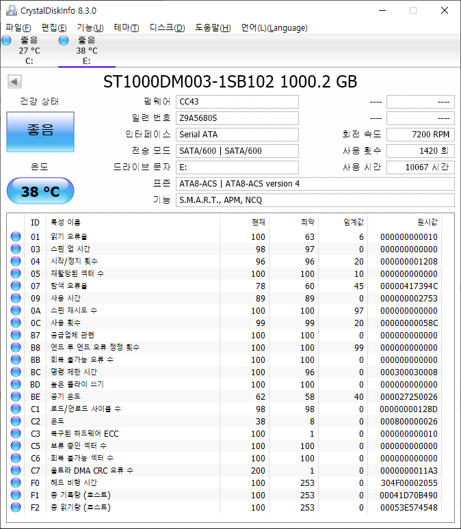The image size is (461, 529).
Task: Open the 언어(L)(Language) menu
Action: click(274, 28)
